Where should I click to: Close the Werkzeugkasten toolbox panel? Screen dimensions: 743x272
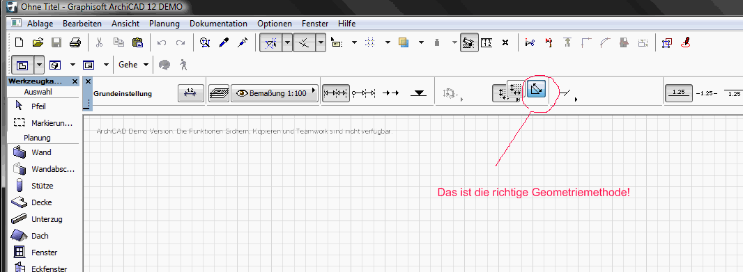coord(75,81)
